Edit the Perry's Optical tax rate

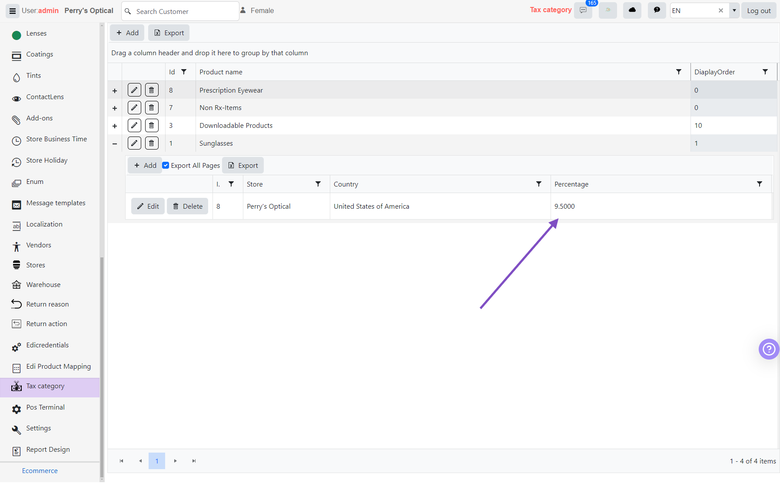(148, 206)
